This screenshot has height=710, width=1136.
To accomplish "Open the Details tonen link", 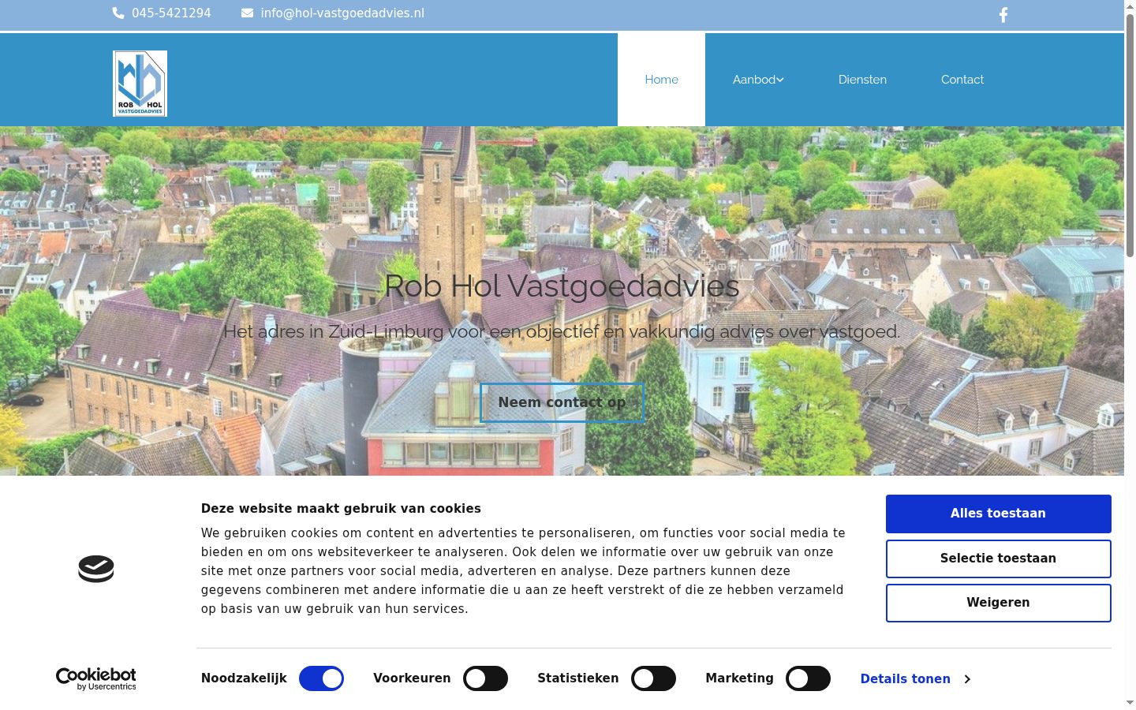I will 905,679.
